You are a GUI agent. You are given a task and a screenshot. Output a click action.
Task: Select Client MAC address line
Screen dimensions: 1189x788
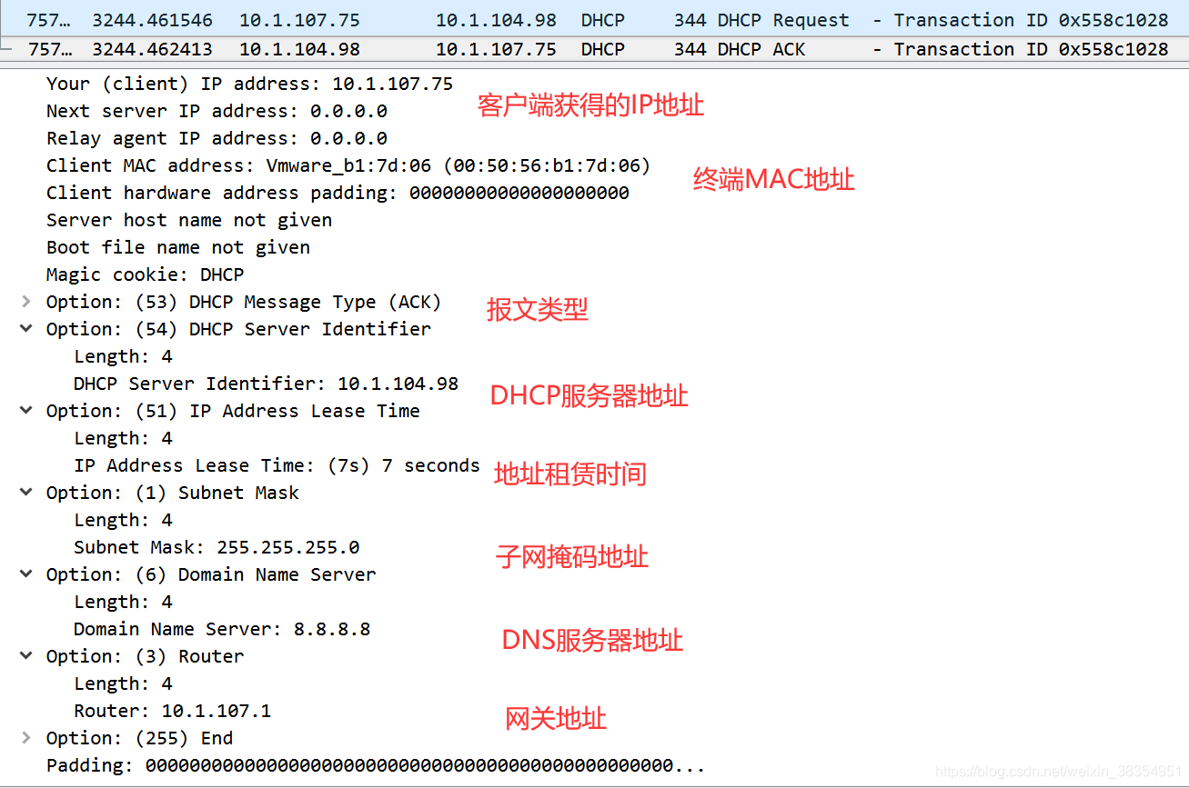tap(348, 165)
